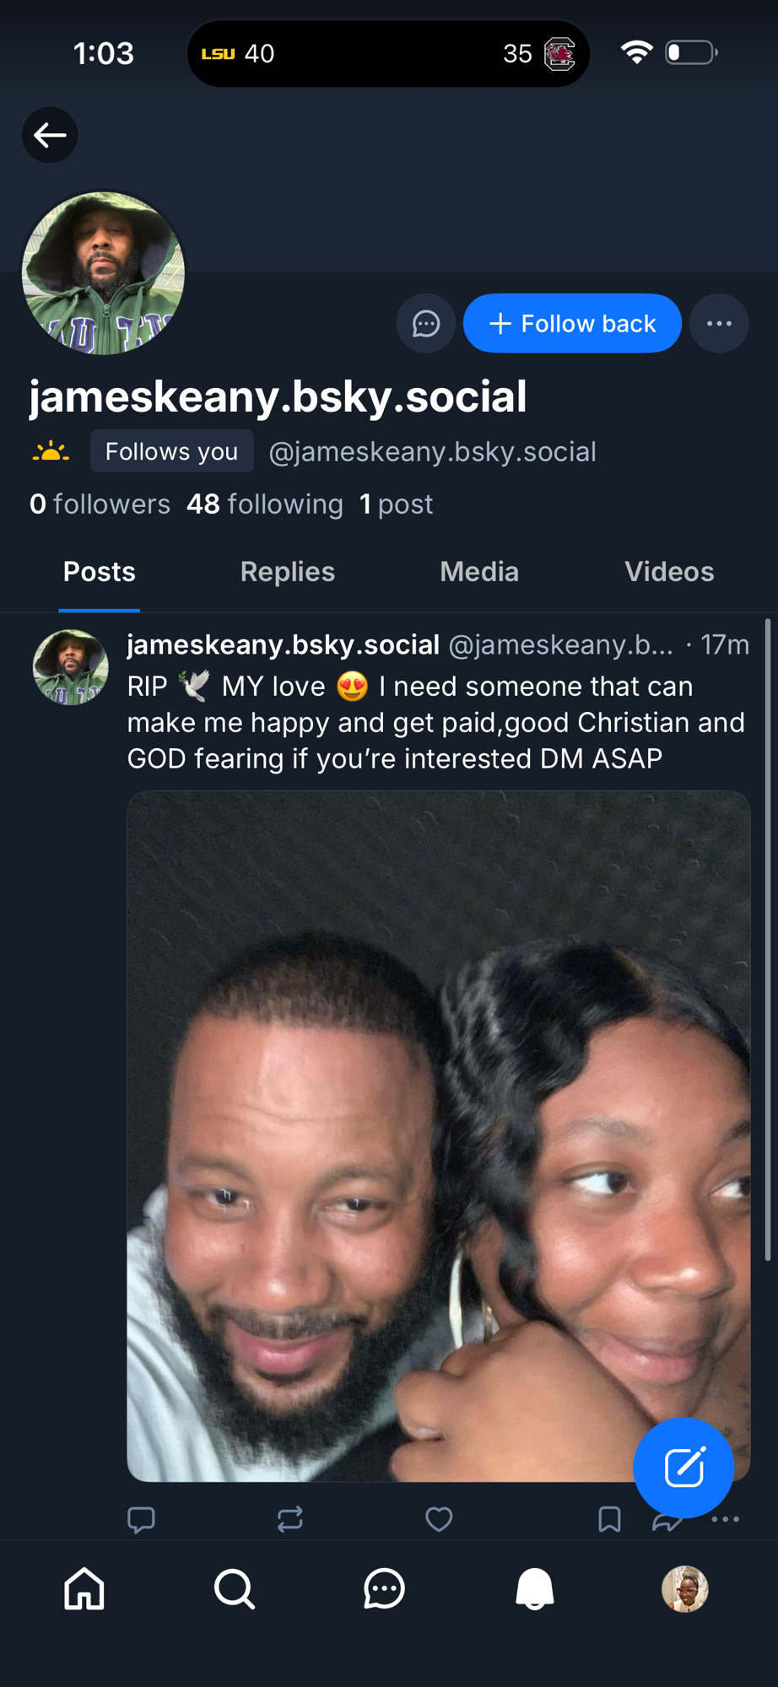The image size is (778, 1687).
Task: Open the Videos tab
Action: [669, 572]
